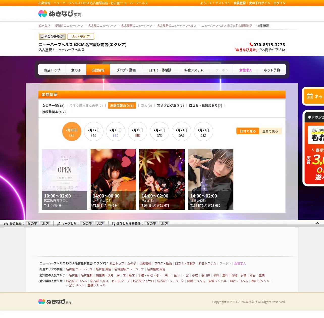Select the 出勤情報あり(6) filter
This screenshot has height=318, width=324.
122,106
